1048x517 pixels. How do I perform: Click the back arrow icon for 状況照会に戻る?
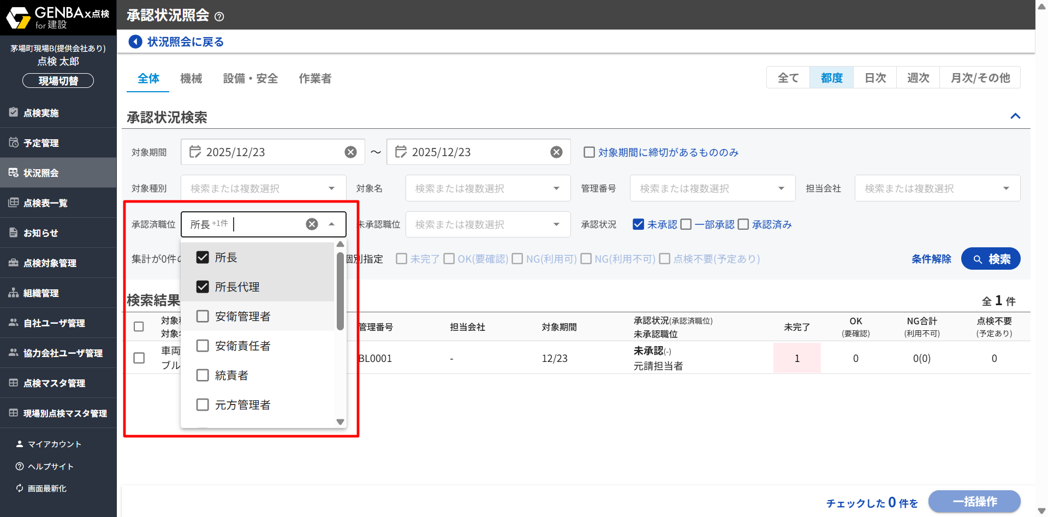point(135,41)
